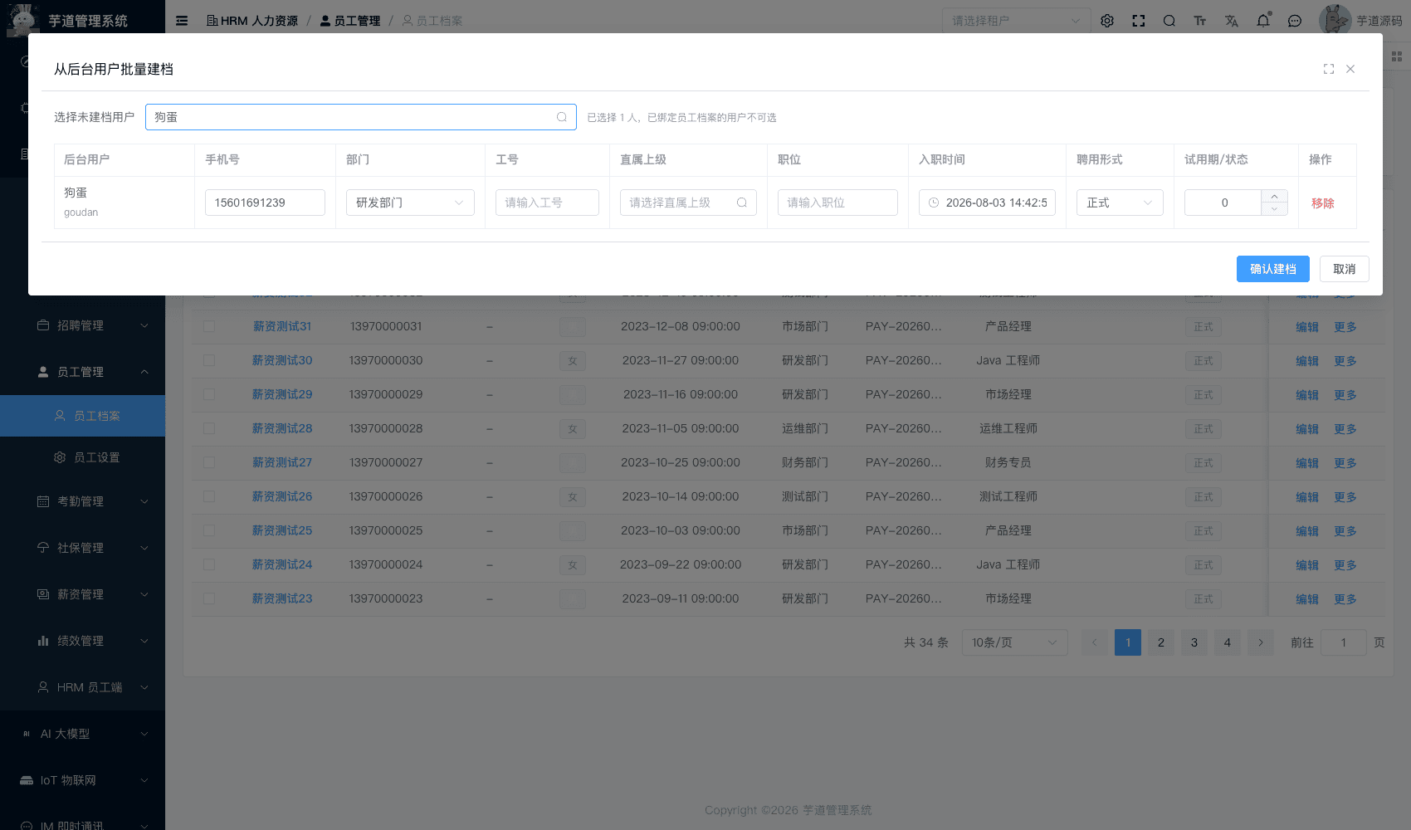Viewport: 1411px width, 830px height.
Task: Increase the probation period value
Action: [1274, 196]
